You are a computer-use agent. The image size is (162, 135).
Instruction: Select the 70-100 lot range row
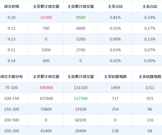click(81, 87)
